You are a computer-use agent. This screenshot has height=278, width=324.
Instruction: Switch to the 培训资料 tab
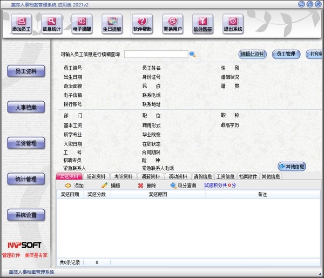pyautogui.click(x=96, y=176)
